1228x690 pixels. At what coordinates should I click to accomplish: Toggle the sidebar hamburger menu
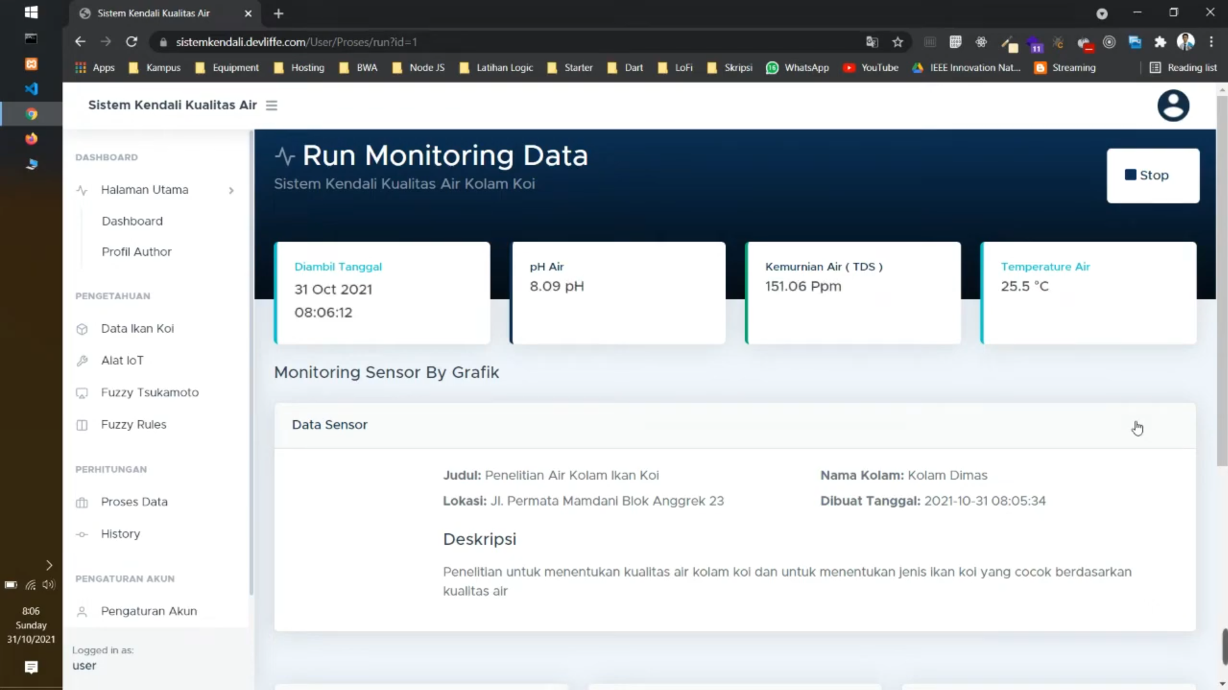[271, 106]
